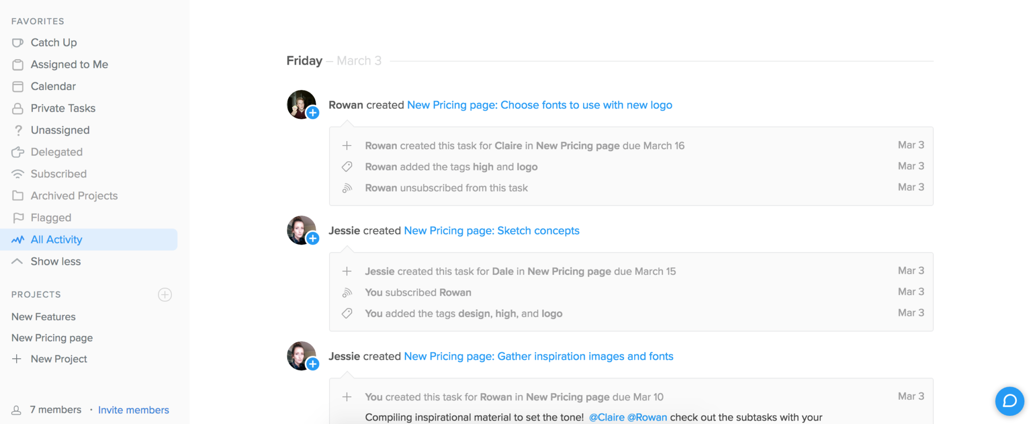
Task: Click the Calendar icon in sidebar
Action: click(18, 86)
